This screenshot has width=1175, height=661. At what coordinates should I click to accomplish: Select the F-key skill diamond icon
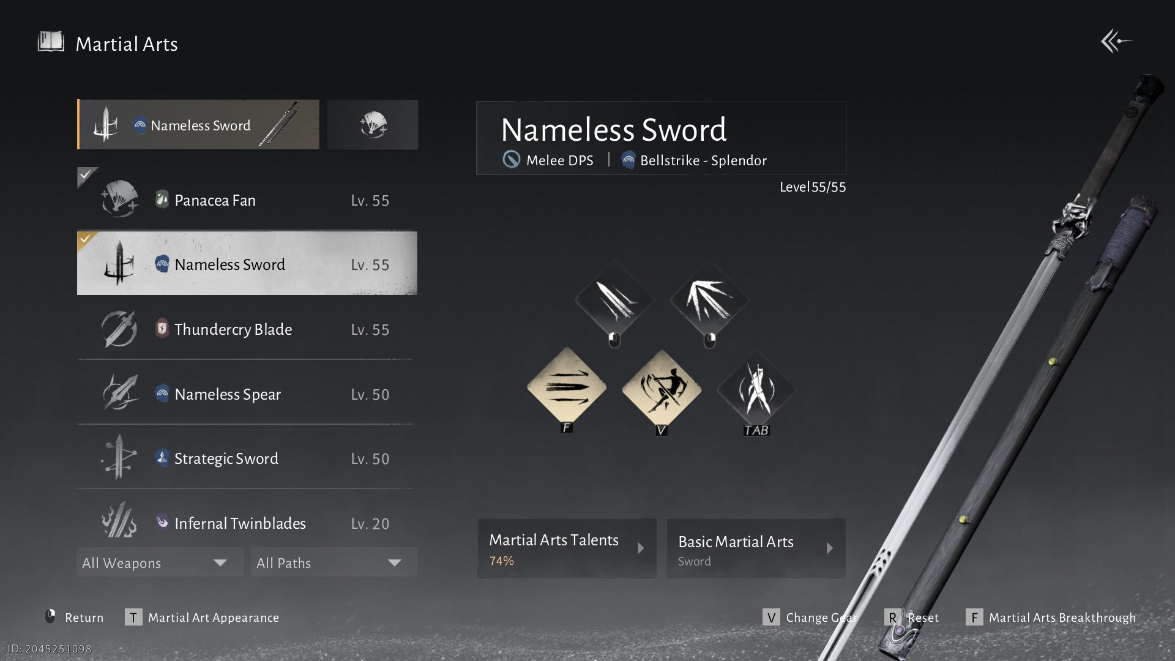tap(567, 387)
